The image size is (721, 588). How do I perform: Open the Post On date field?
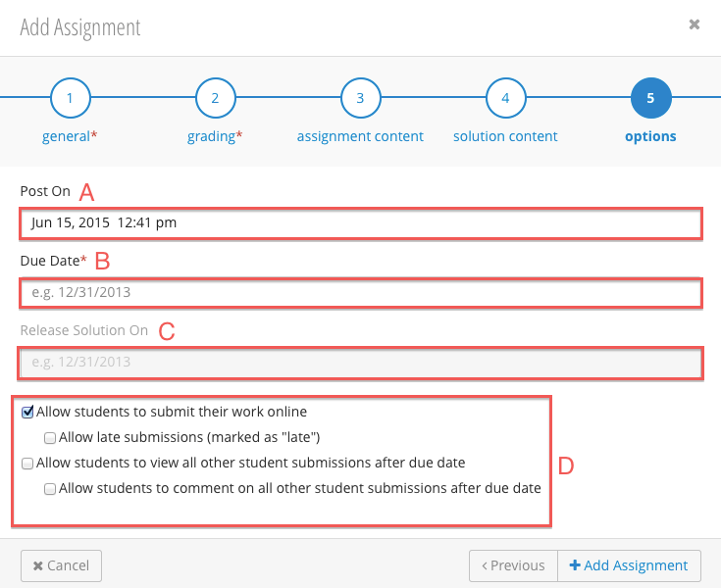[361, 222]
